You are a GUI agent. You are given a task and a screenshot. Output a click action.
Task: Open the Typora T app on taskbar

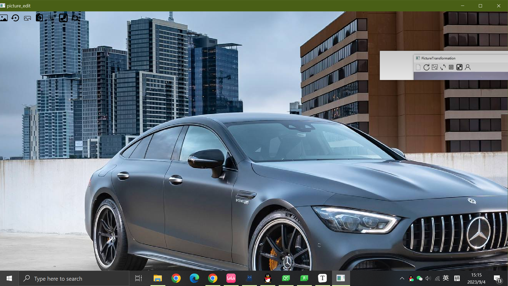point(322,278)
